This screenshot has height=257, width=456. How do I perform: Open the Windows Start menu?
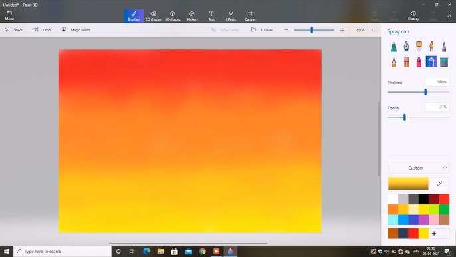click(7, 251)
